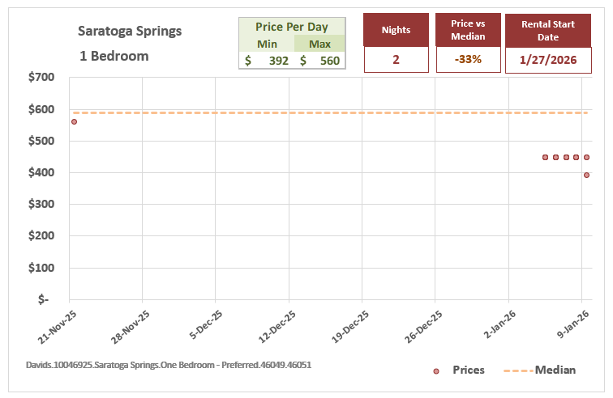Click the Max price value 560

[x=329, y=60]
